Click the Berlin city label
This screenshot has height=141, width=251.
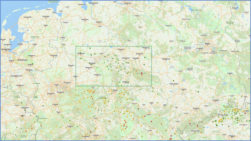(207, 44)
